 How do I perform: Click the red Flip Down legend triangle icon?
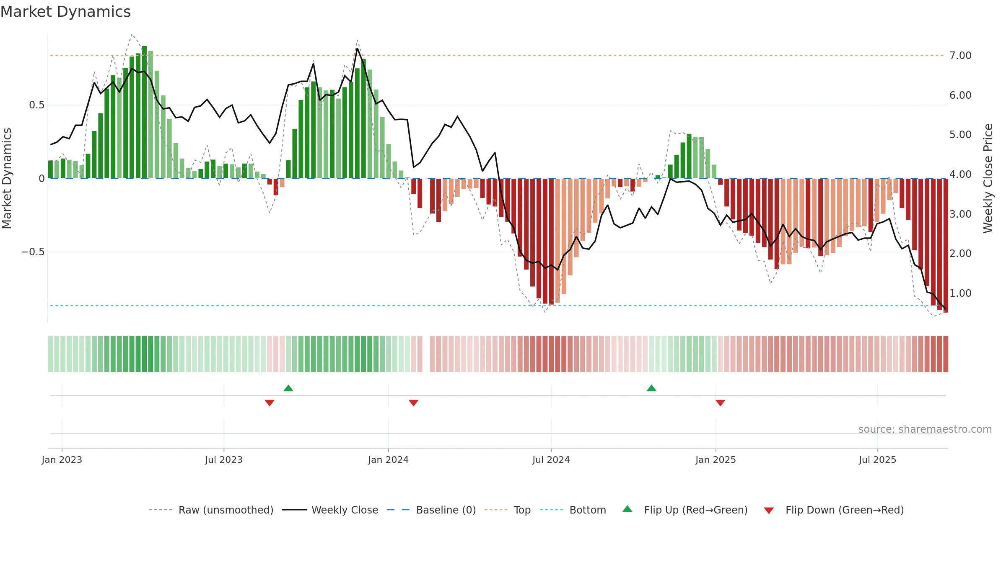tap(769, 511)
